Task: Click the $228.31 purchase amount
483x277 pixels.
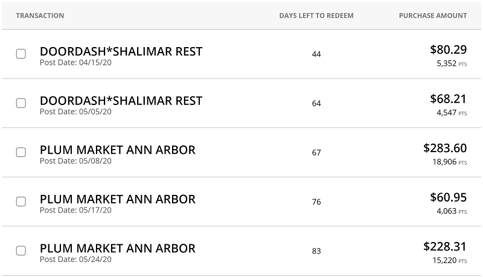Action: click(445, 247)
